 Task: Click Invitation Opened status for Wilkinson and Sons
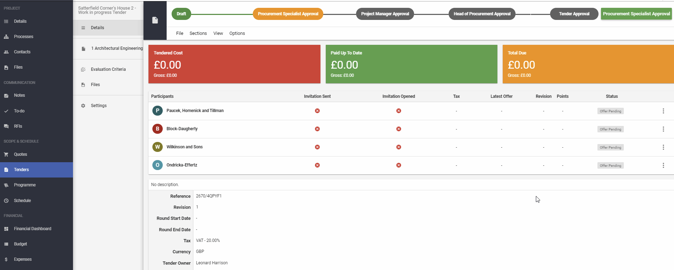399,147
